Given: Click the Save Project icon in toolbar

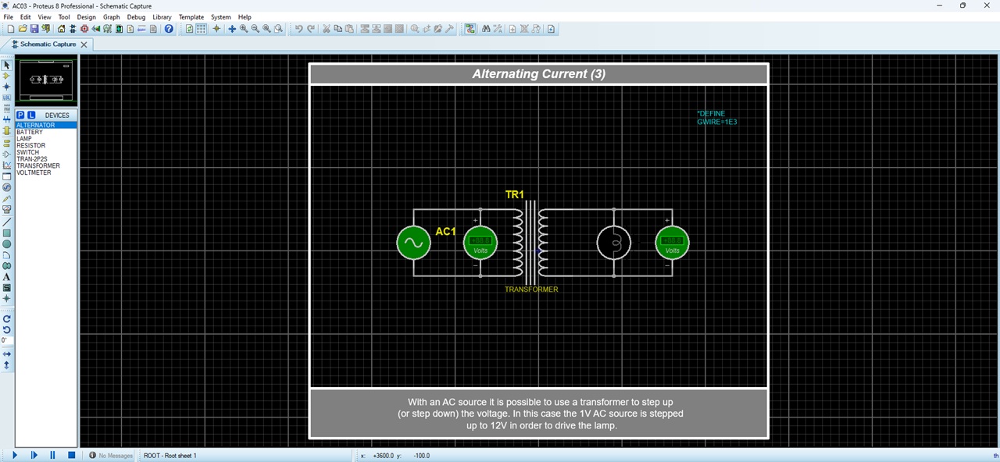Looking at the screenshot, I should point(34,29).
